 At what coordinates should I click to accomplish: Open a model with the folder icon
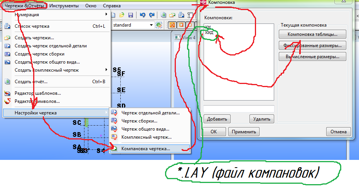click(121, 15)
